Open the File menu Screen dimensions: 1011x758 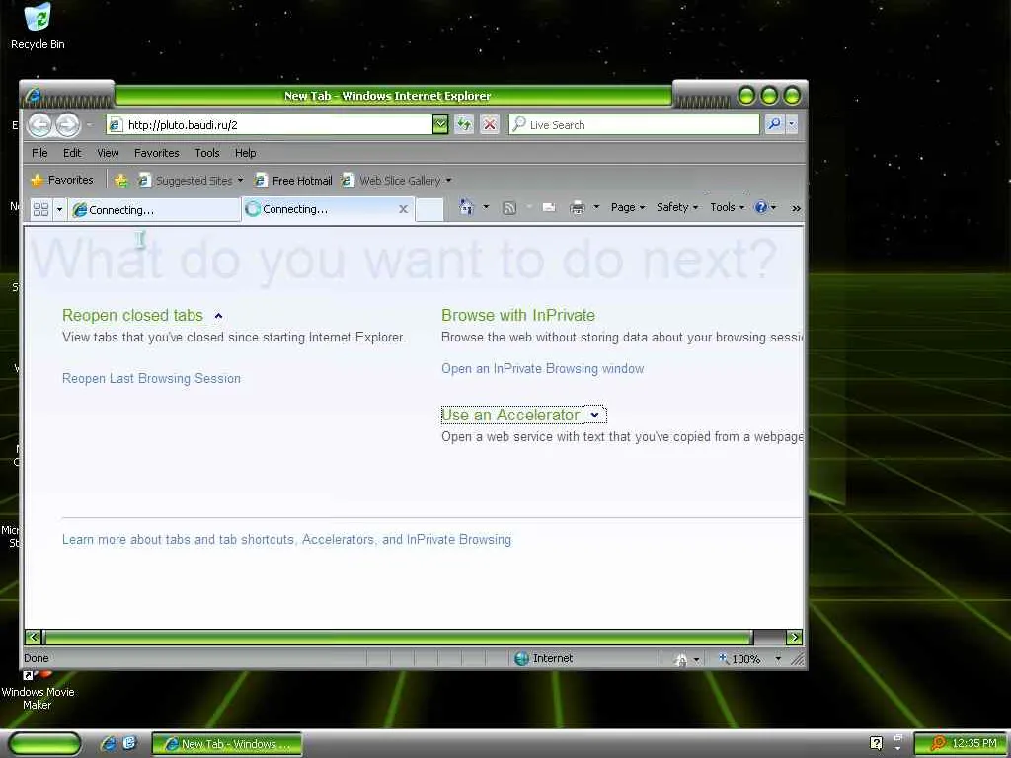click(x=39, y=153)
